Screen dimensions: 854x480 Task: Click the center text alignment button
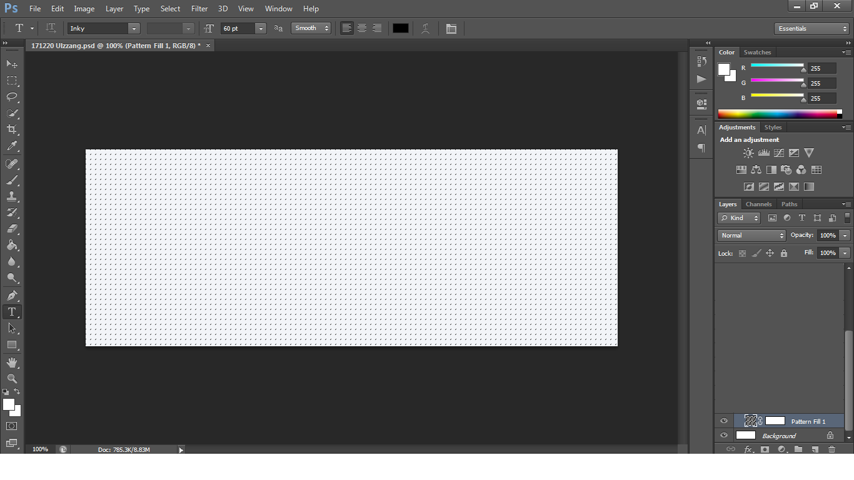point(362,28)
